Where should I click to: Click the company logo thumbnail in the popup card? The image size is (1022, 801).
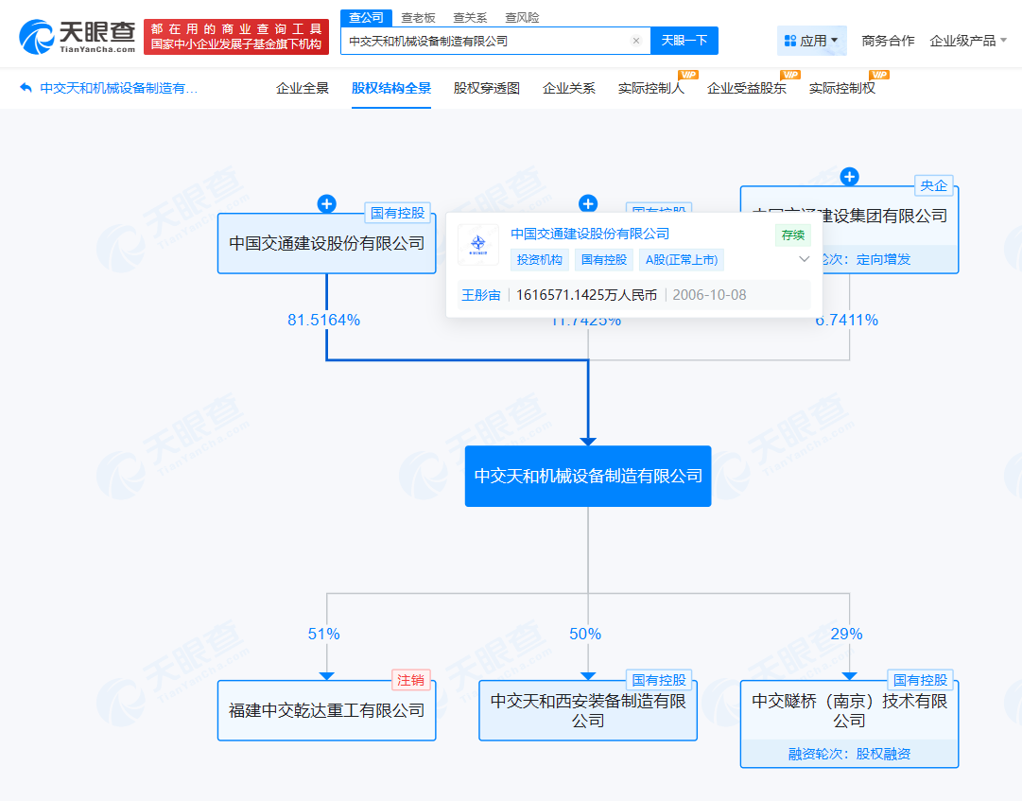click(478, 244)
